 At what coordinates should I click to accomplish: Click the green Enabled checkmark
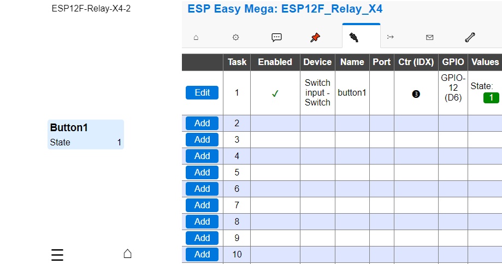(x=275, y=93)
